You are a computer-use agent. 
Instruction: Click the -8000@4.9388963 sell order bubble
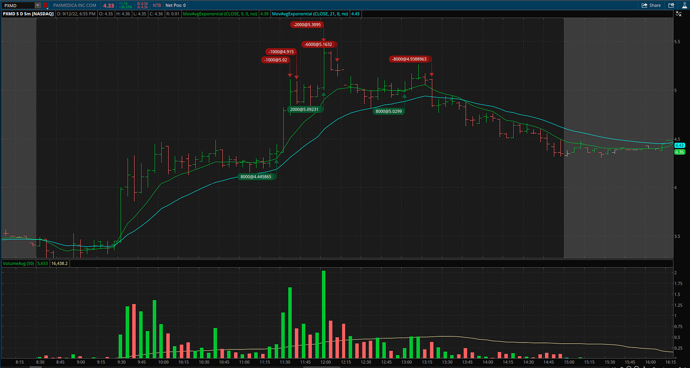click(x=410, y=59)
